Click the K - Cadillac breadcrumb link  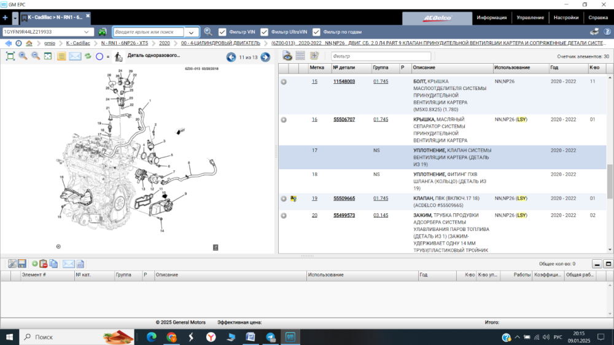coord(78,44)
